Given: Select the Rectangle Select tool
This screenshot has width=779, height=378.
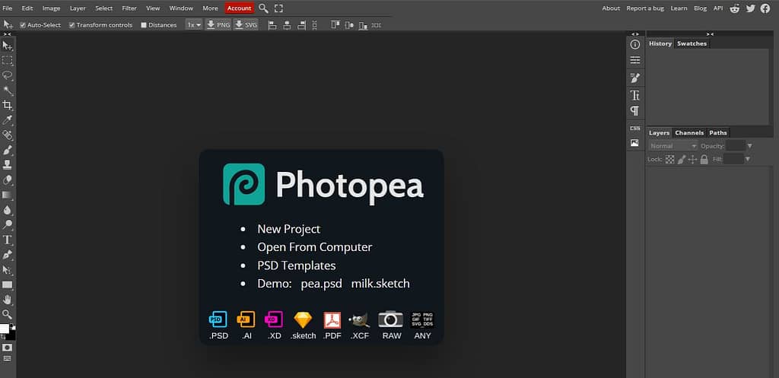Looking at the screenshot, I should [x=8, y=61].
